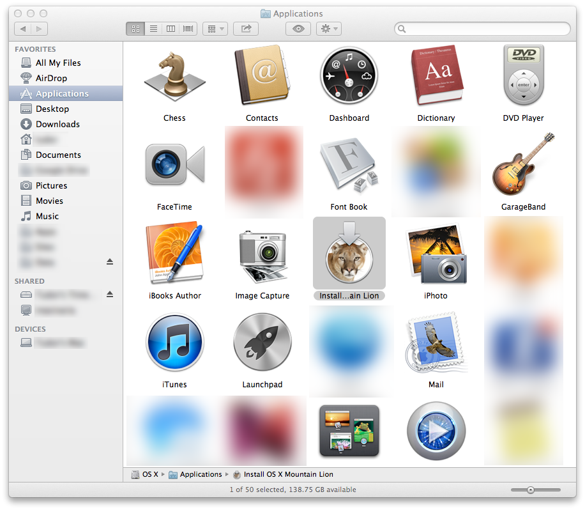Eject the shared drive under SHARED
585x510 pixels.
click(110, 295)
